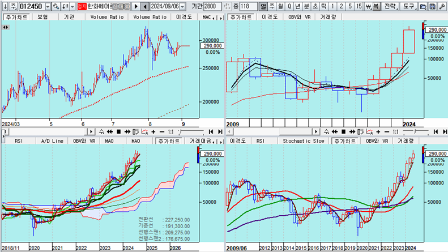Switch to the weekly (주) period

pyautogui.click(x=272, y=6)
